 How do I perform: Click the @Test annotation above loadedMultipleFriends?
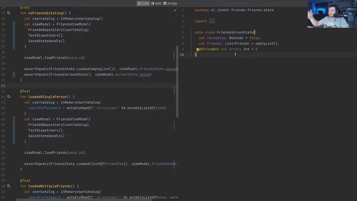tap(25, 180)
